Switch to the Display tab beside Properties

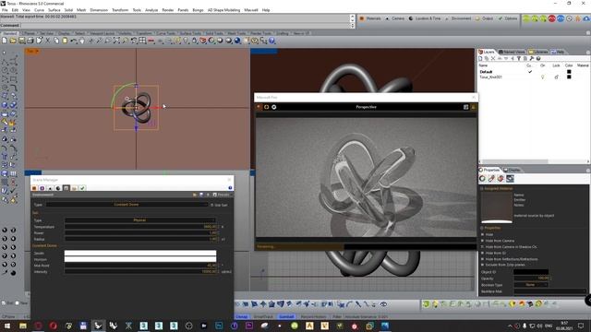(512, 170)
